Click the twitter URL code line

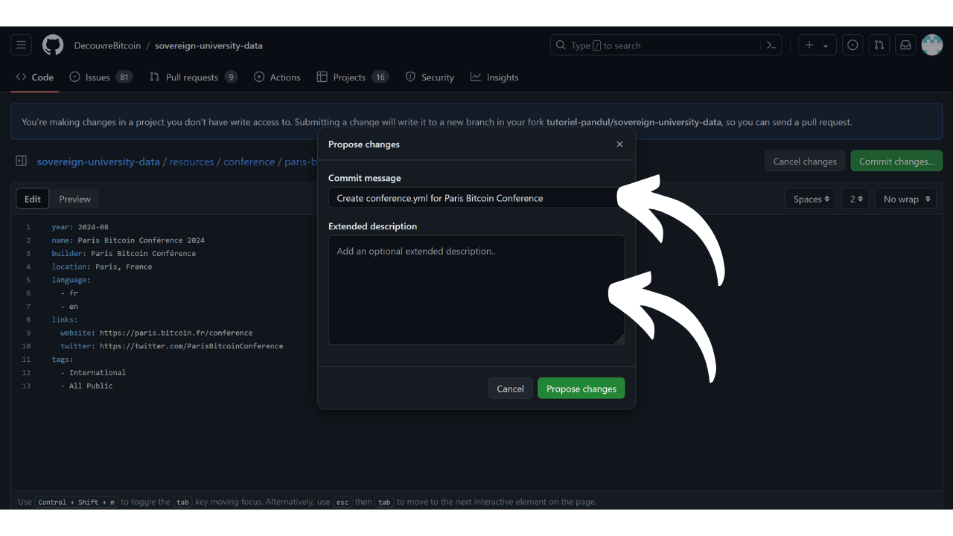coord(172,346)
